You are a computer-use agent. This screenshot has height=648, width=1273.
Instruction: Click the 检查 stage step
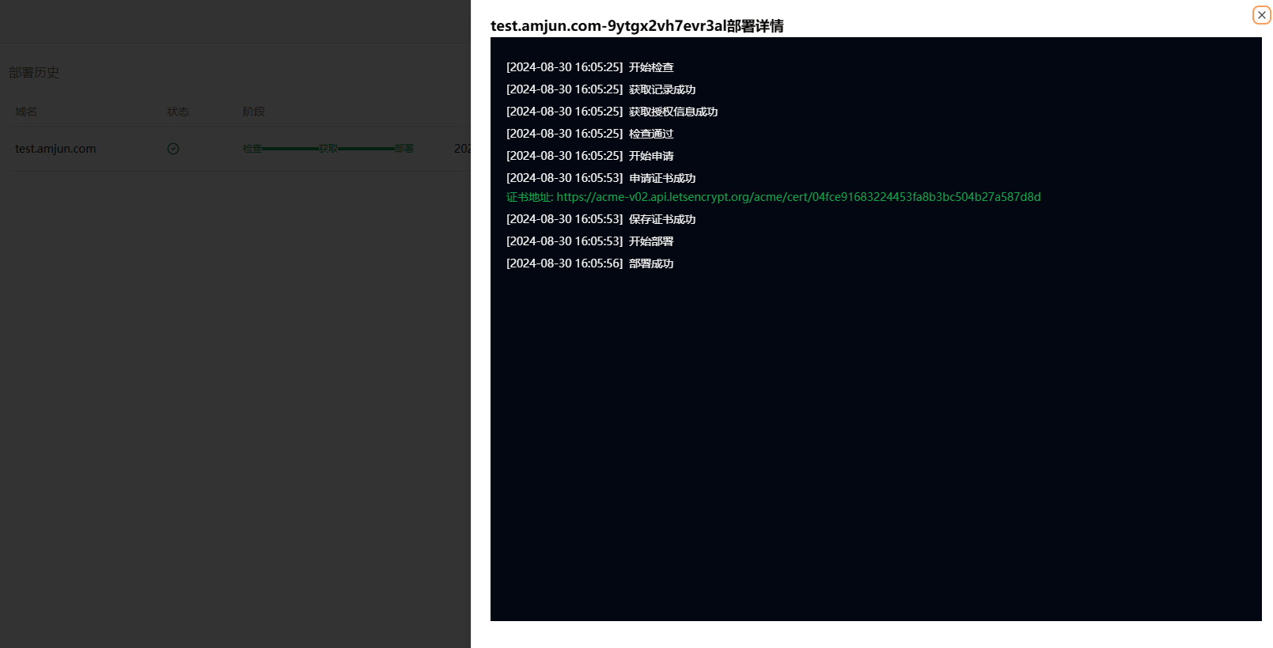coord(252,149)
